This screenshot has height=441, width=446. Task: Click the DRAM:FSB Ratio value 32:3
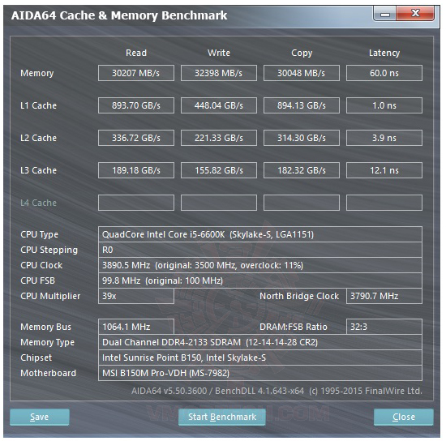tap(384, 327)
